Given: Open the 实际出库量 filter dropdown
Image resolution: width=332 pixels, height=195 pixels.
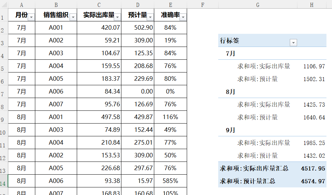Looking at the screenshot, I should coord(118,17).
